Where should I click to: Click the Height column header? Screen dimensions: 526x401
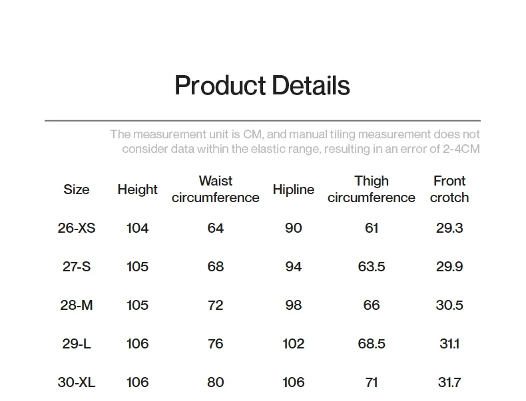pos(137,190)
